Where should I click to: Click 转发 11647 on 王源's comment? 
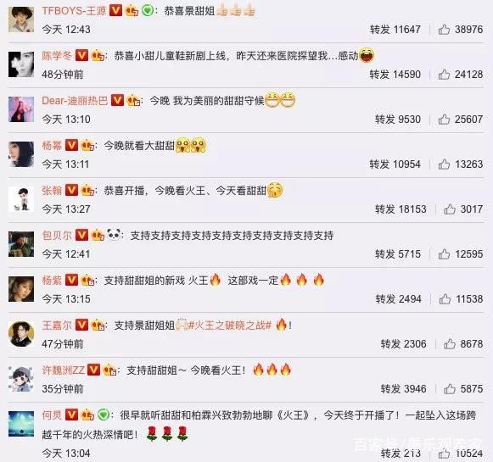click(x=395, y=30)
